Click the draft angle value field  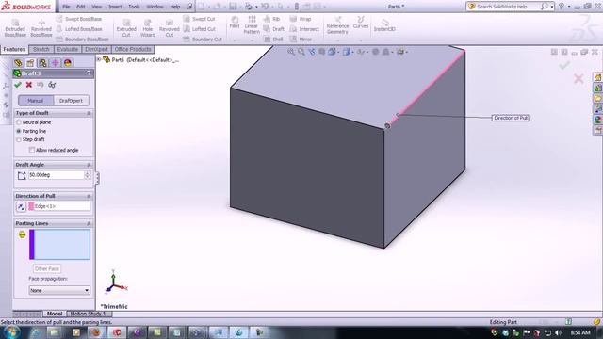pyautogui.click(x=56, y=175)
